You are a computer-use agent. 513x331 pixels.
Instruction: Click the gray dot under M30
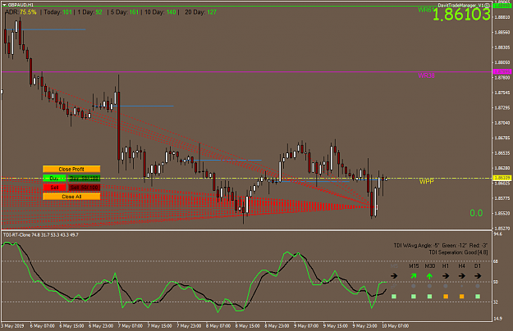coord(429,286)
